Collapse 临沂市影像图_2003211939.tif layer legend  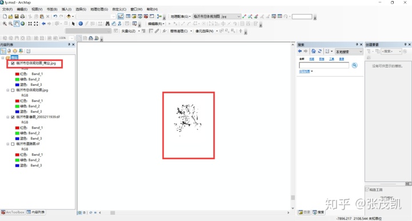(8, 117)
